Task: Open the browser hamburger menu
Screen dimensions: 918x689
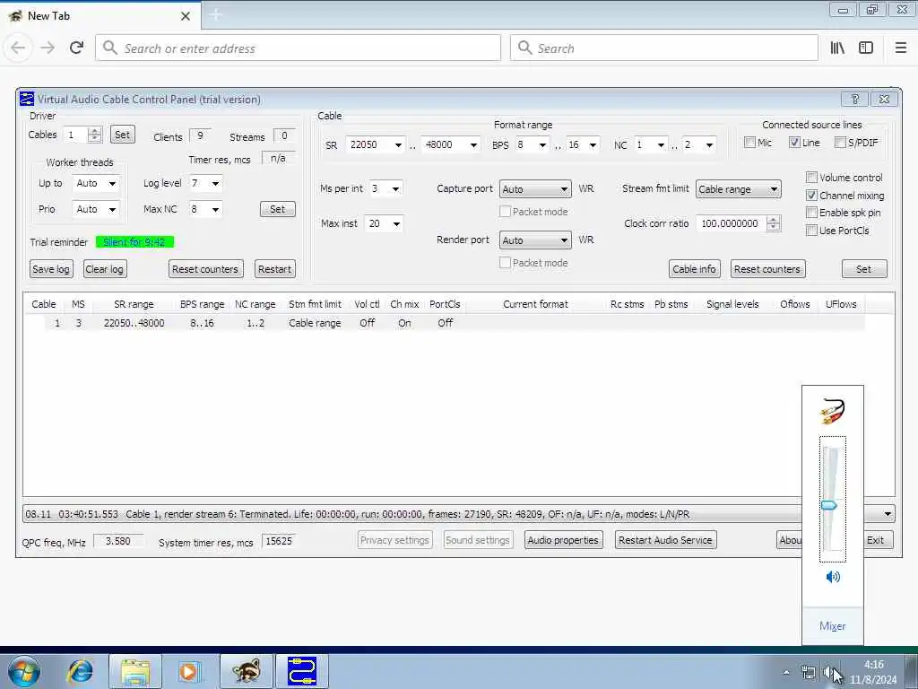Action: click(900, 48)
